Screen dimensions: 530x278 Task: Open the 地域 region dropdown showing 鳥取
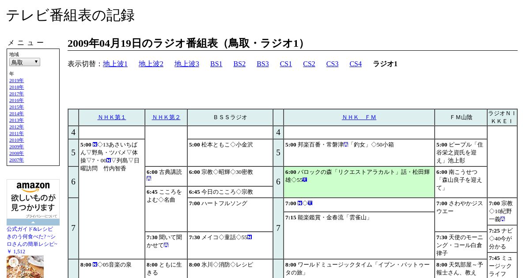click(x=25, y=62)
